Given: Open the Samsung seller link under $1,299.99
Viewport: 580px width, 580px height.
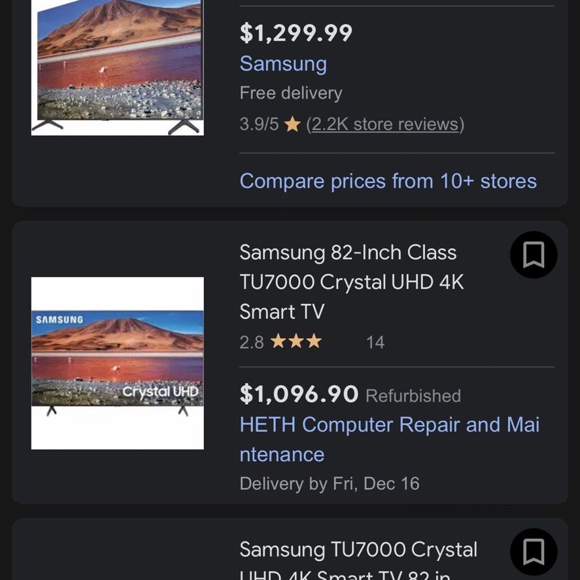Looking at the screenshot, I should [283, 63].
